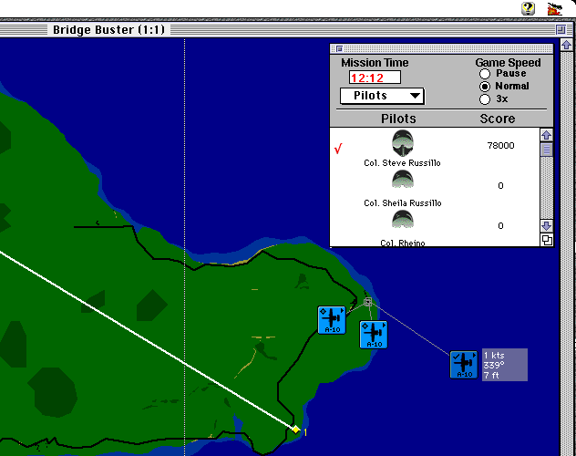This screenshot has height=456, width=576.
Task: Click the leftmost A-10 aircraft icon
Action: click(x=331, y=320)
